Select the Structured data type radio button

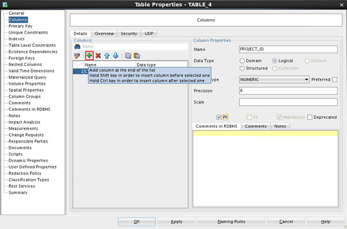(242, 68)
